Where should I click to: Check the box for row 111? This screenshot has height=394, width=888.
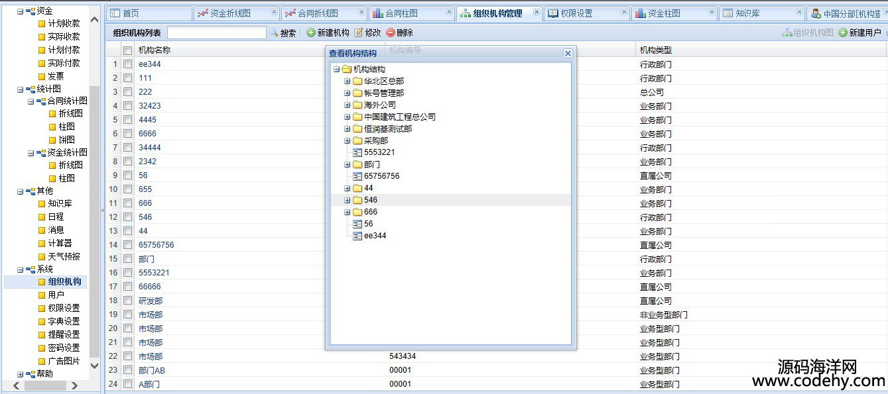(127, 78)
